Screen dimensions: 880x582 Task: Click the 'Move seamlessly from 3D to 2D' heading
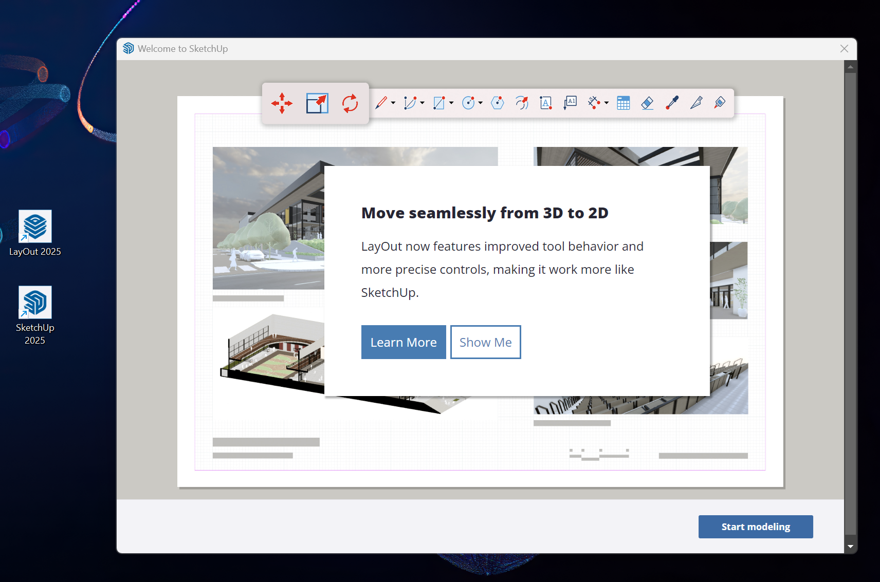485,213
